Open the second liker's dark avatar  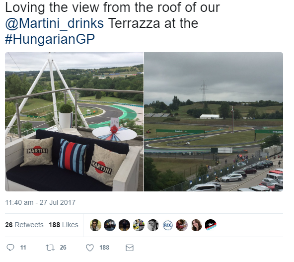[x=110, y=225]
